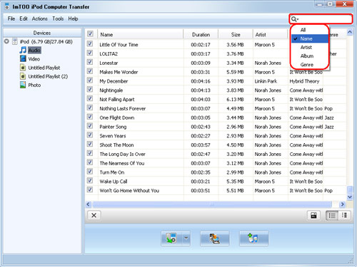The image size is (357, 267).
Task: Select The Long Day Is Over
Action: click(x=122, y=155)
